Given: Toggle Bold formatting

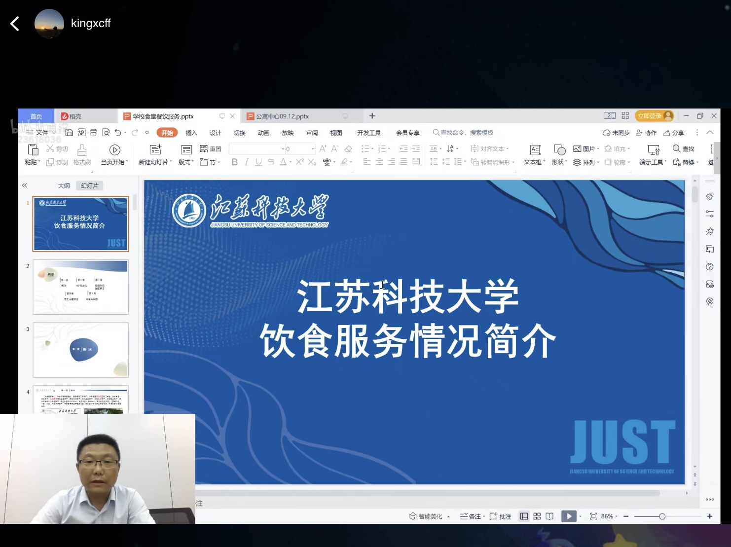Looking at the screenshot, I should pos(234,162).
